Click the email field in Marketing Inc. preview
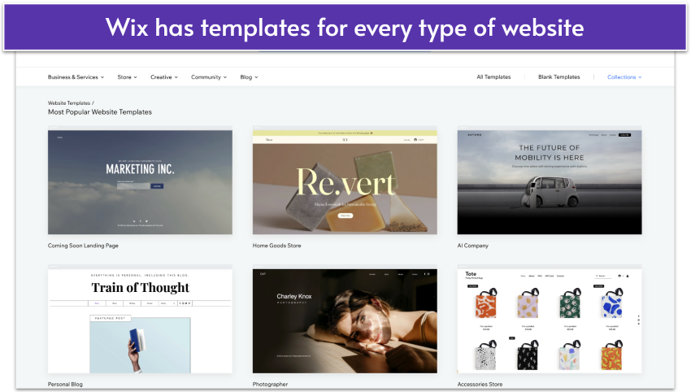Viewport: 691px width, 392px height. (133, 186)
